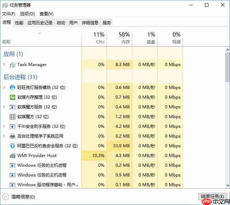Select the 应用 (1) group header
230x205 pixels.
pyautogui.click(x=13, y=54)
